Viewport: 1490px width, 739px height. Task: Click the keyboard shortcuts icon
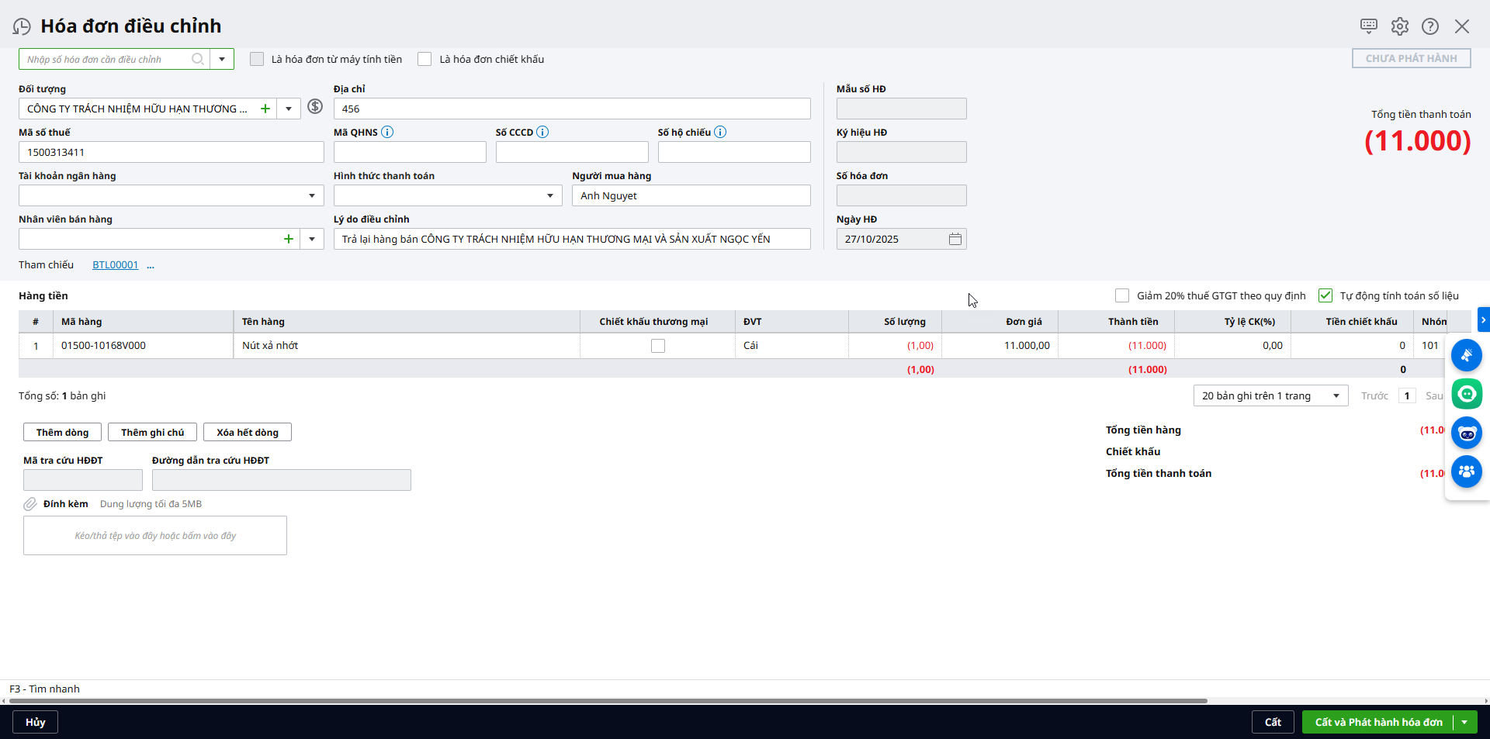pyautogui.click(x=1368, y=26)
